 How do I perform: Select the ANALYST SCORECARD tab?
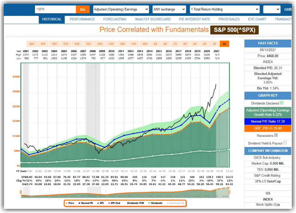153,19
